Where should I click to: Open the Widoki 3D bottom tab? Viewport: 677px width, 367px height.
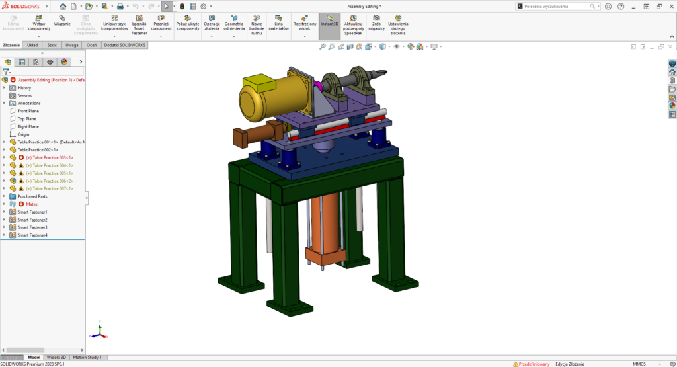[x=56, y=358]
